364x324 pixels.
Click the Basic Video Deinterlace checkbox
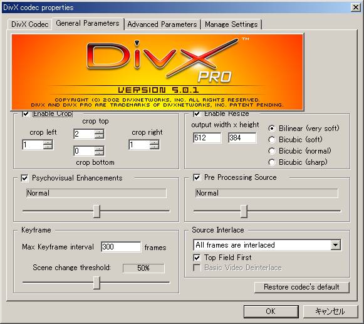click(197, 268)
